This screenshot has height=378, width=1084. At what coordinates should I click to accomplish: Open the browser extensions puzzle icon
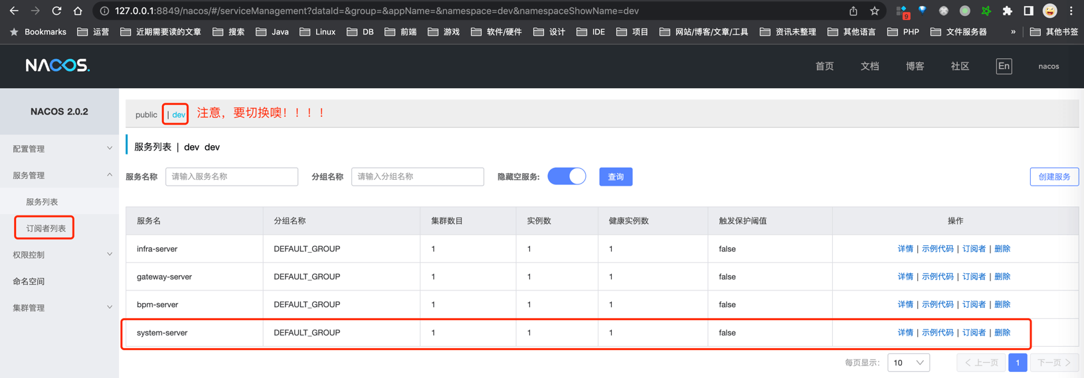pos(1007,11)
